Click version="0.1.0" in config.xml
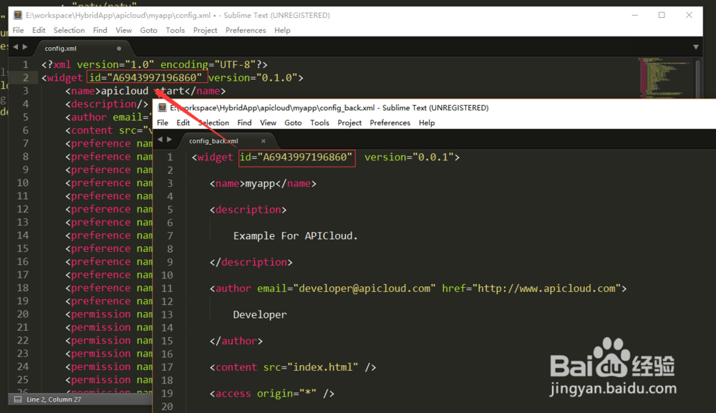716x413 pixels. coord(253,77)
